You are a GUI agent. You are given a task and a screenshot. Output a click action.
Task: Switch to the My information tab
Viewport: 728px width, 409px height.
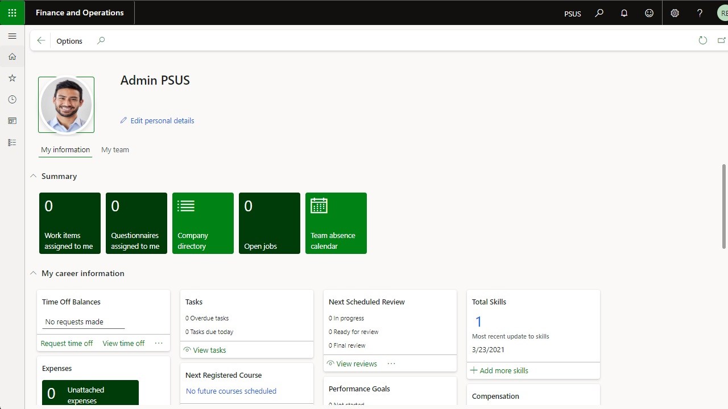tap(65, 150)
